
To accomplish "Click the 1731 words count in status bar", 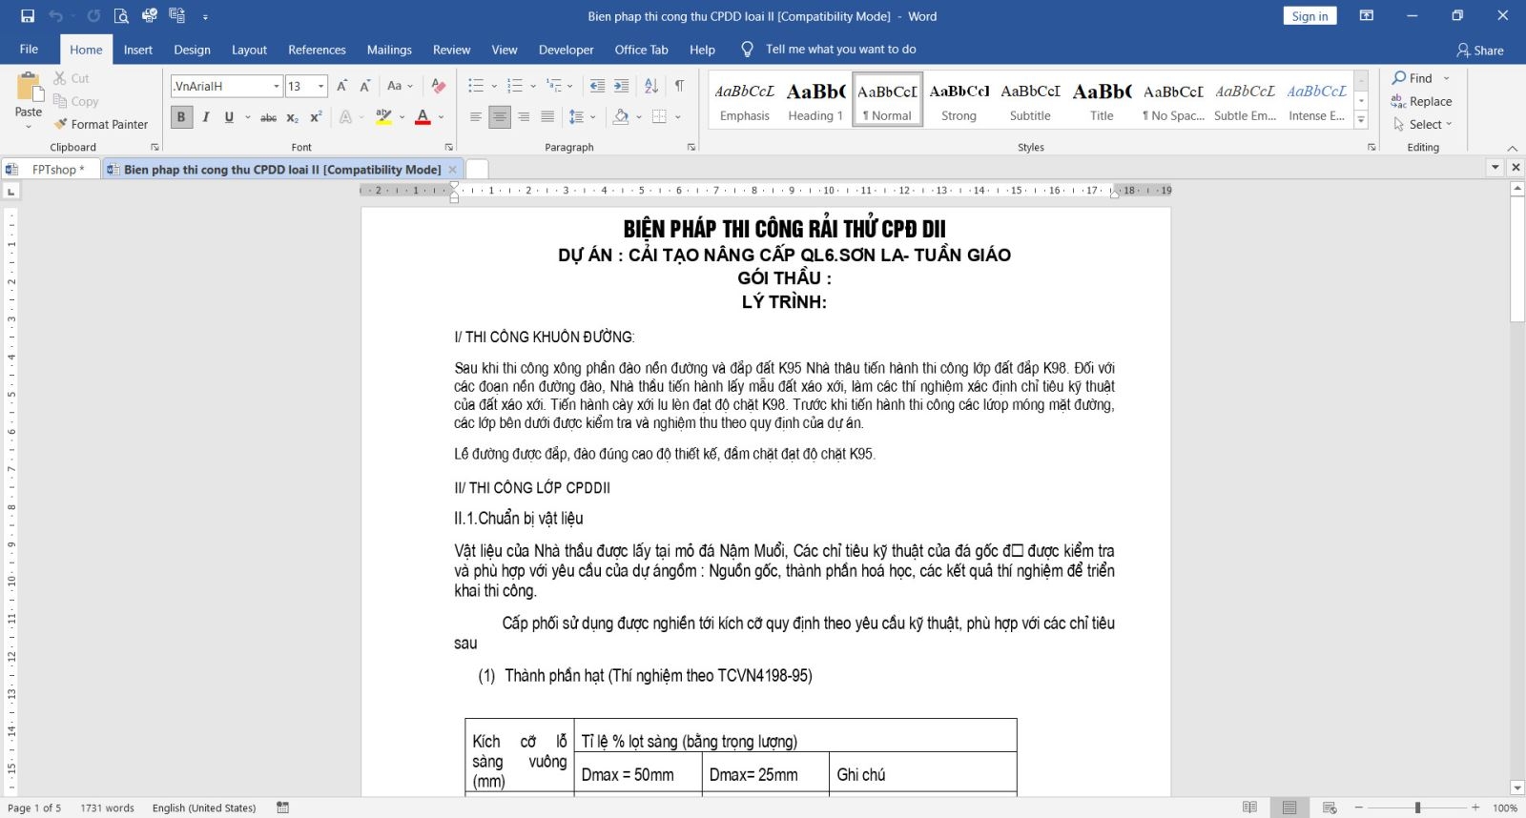I will point(107,808).
